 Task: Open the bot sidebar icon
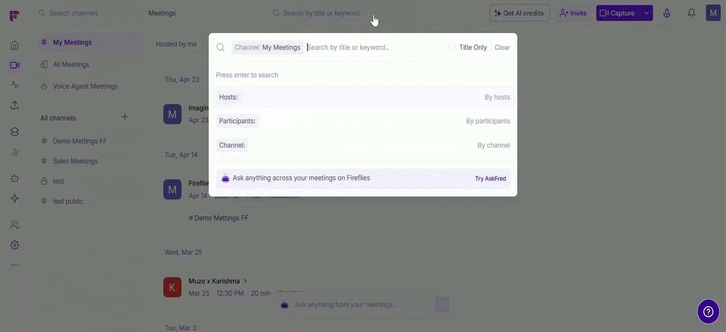15,178
